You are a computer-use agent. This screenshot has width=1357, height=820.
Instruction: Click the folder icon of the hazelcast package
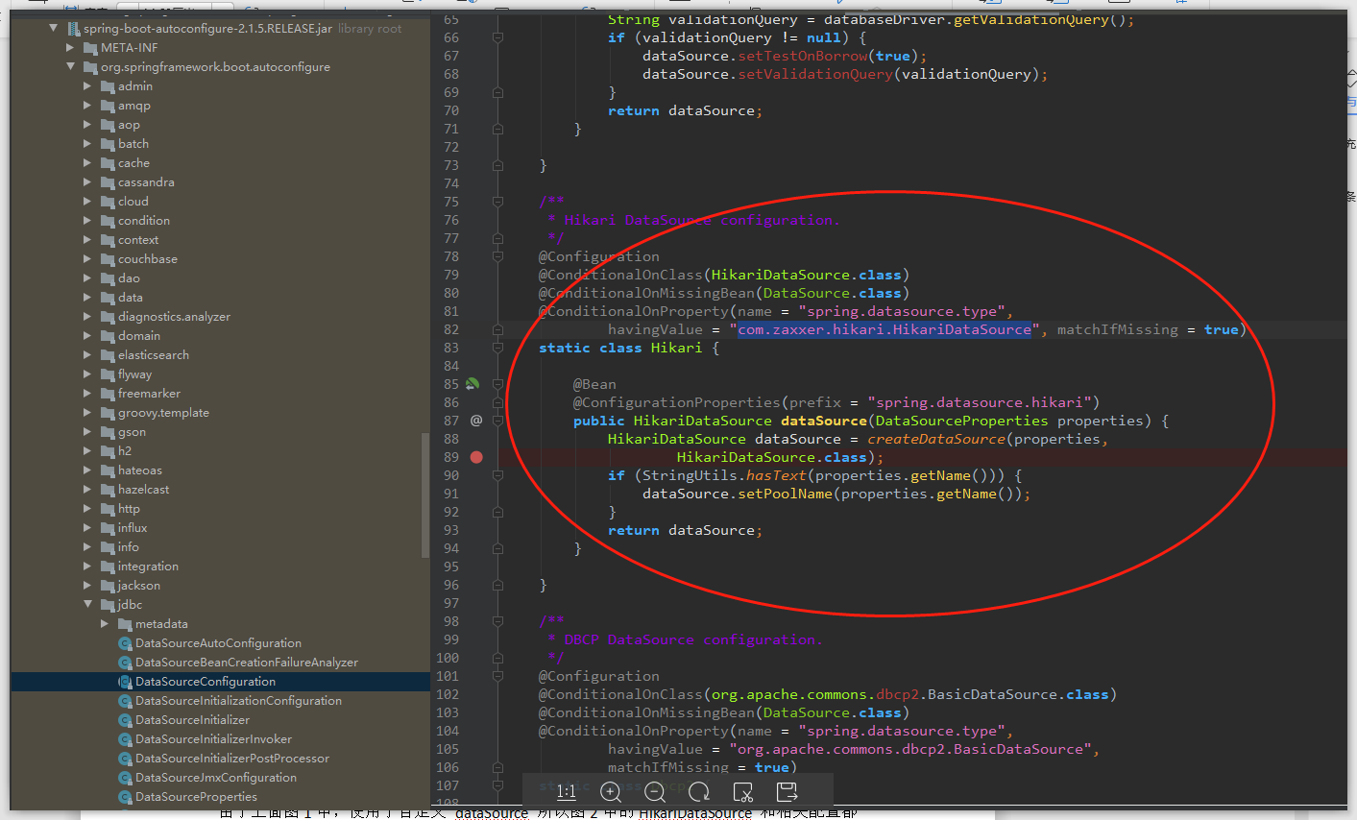pos(108,490)
